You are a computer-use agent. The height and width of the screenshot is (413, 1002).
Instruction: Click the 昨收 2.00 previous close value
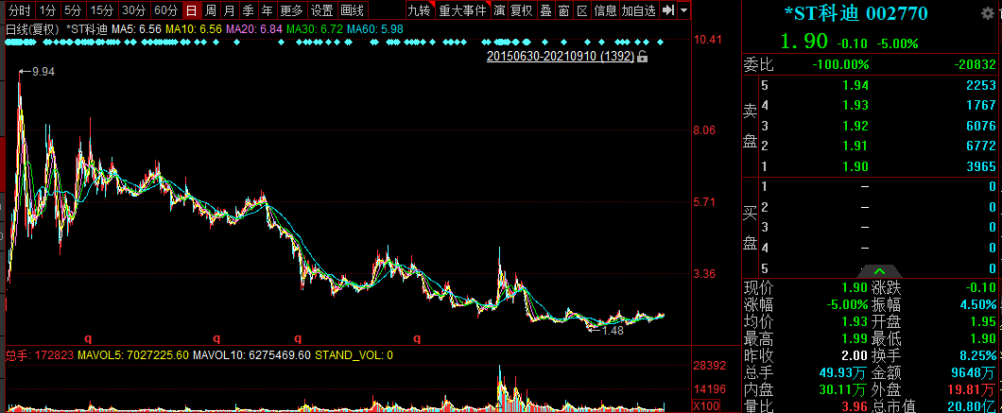[855, 355]
